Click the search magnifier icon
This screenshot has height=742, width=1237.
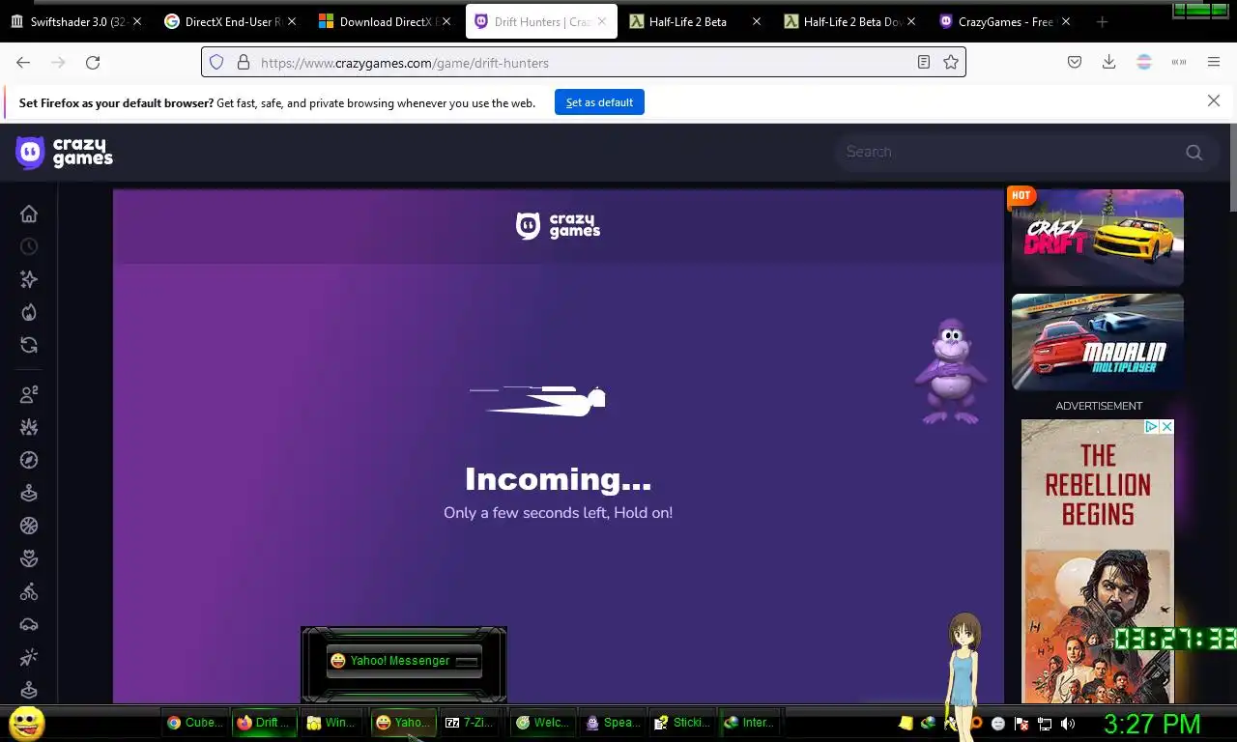coord(1194,152)
